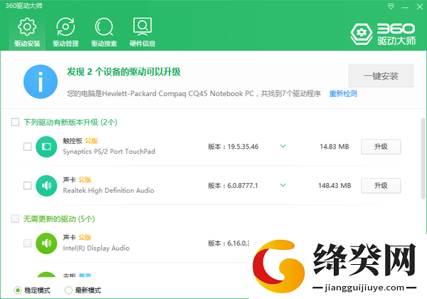Click the 360驱动大师 logo

383,34
